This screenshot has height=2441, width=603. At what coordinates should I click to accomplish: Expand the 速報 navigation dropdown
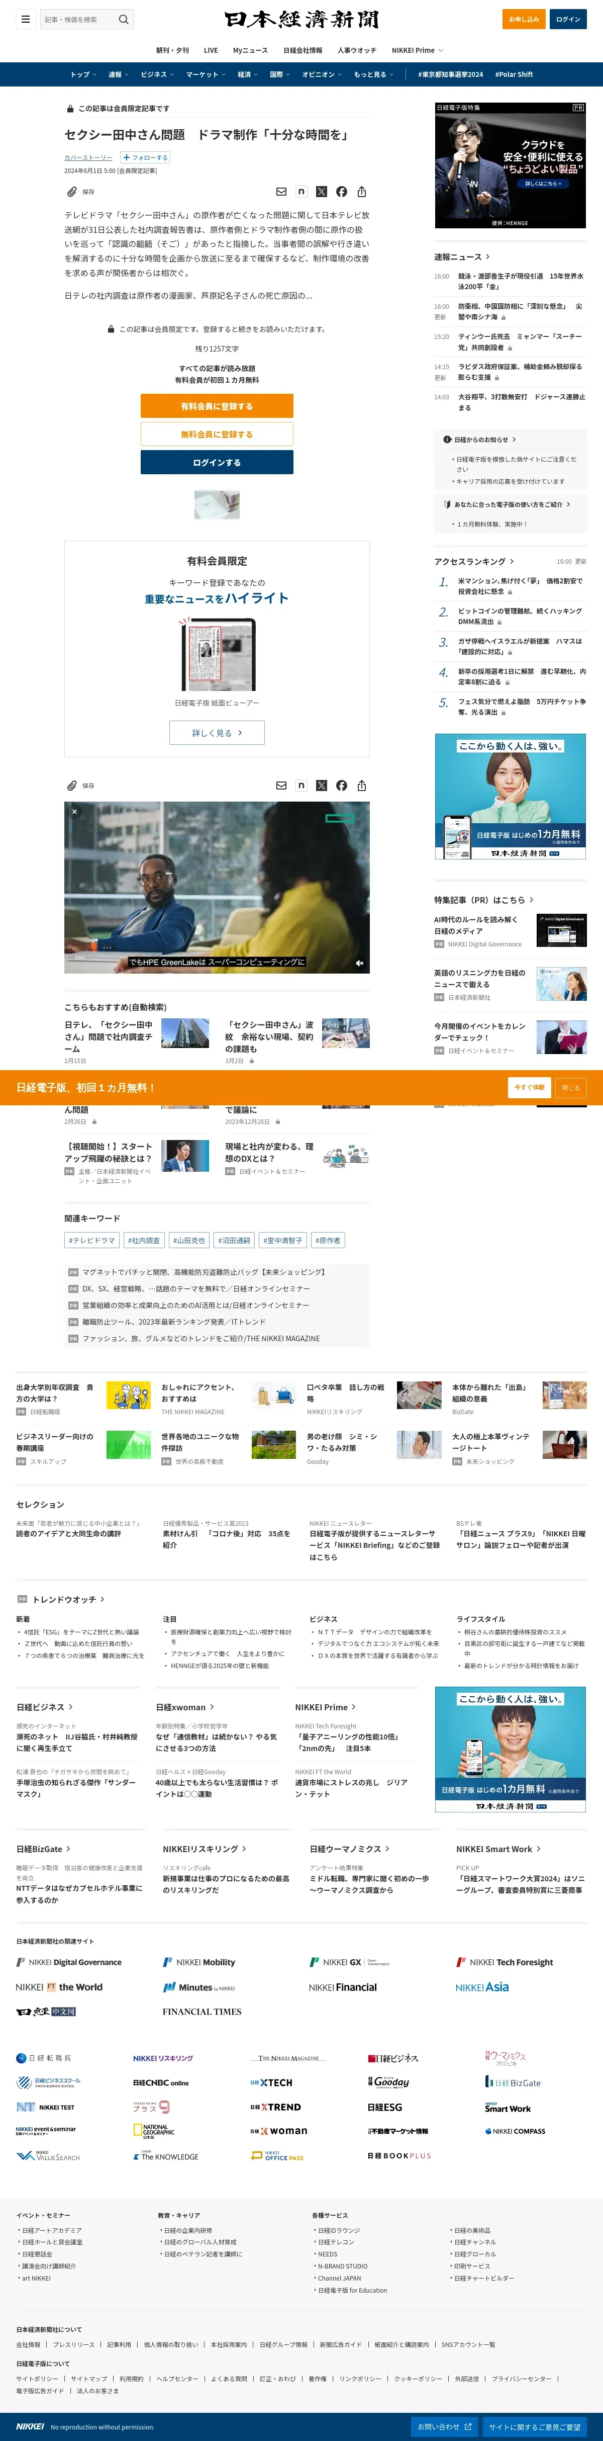(118, 74)
